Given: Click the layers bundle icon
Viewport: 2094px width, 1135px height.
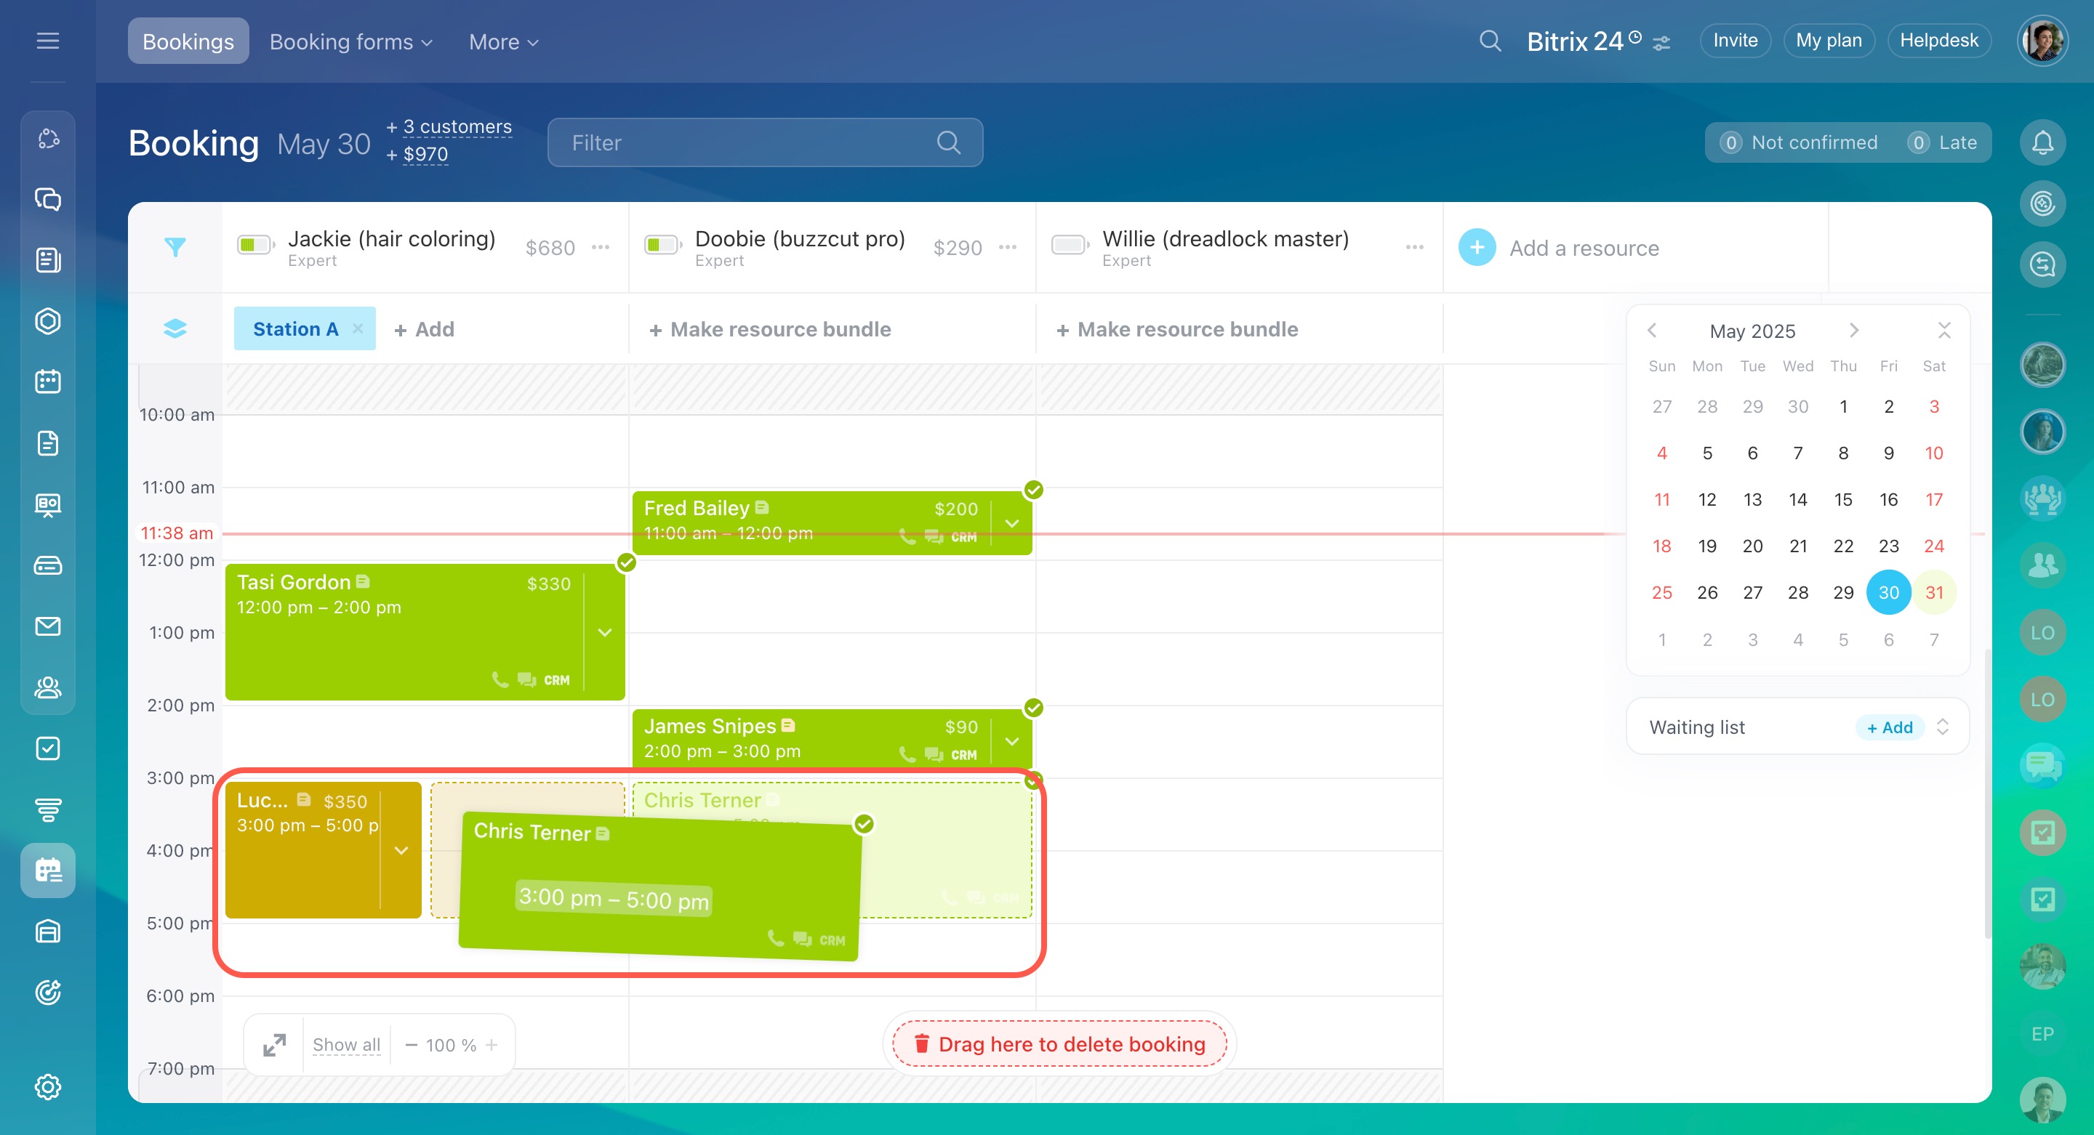Looking at the screenshot, I should pos(174,328).
